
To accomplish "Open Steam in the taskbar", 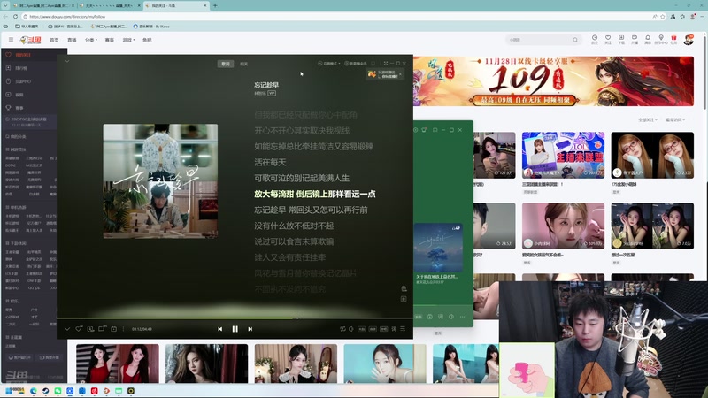I will (x=46, y=391).
